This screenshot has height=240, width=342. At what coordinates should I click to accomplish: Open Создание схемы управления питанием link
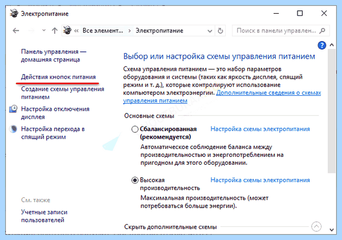tap(62, 93)
